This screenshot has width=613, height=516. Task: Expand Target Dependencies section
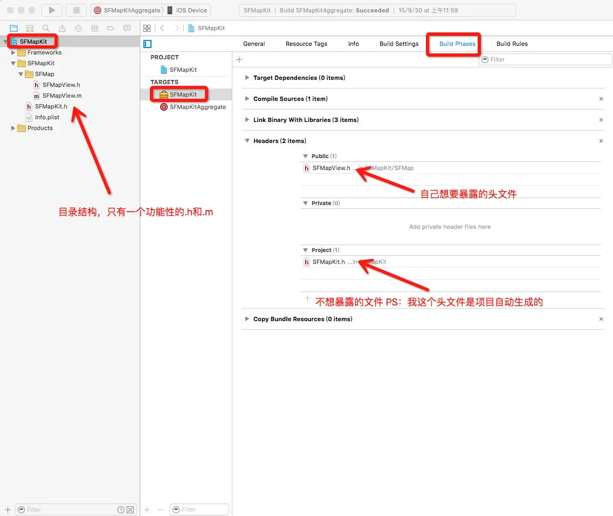247,78
